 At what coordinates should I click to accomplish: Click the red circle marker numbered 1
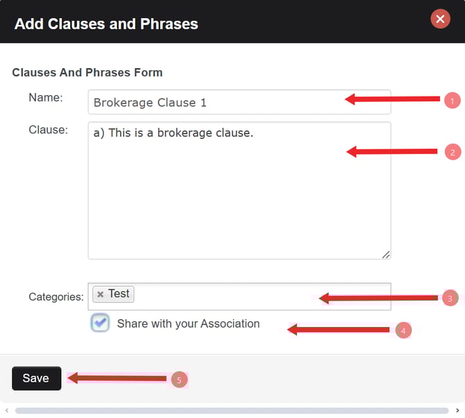point(452,101)
